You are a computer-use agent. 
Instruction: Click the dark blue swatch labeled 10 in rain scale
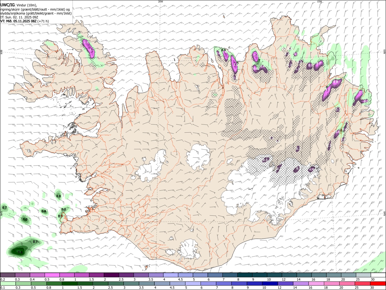270,283
